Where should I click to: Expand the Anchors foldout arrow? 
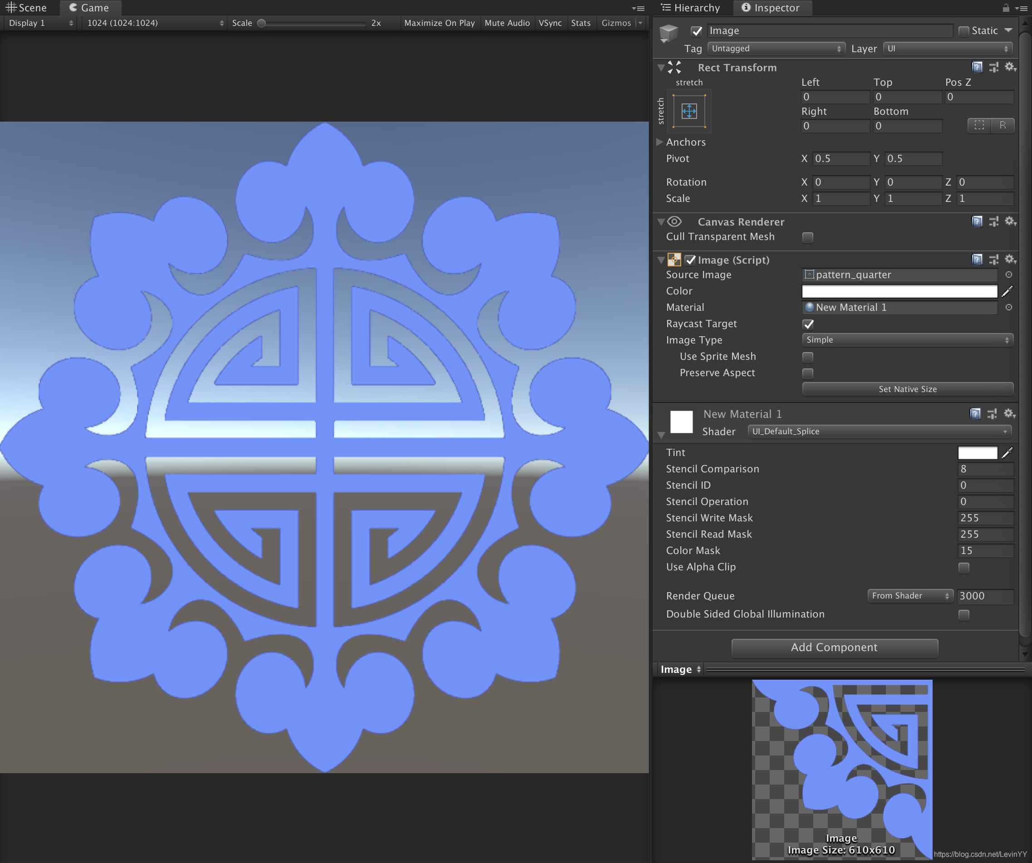pyautogui.click(x=660, y=142)
